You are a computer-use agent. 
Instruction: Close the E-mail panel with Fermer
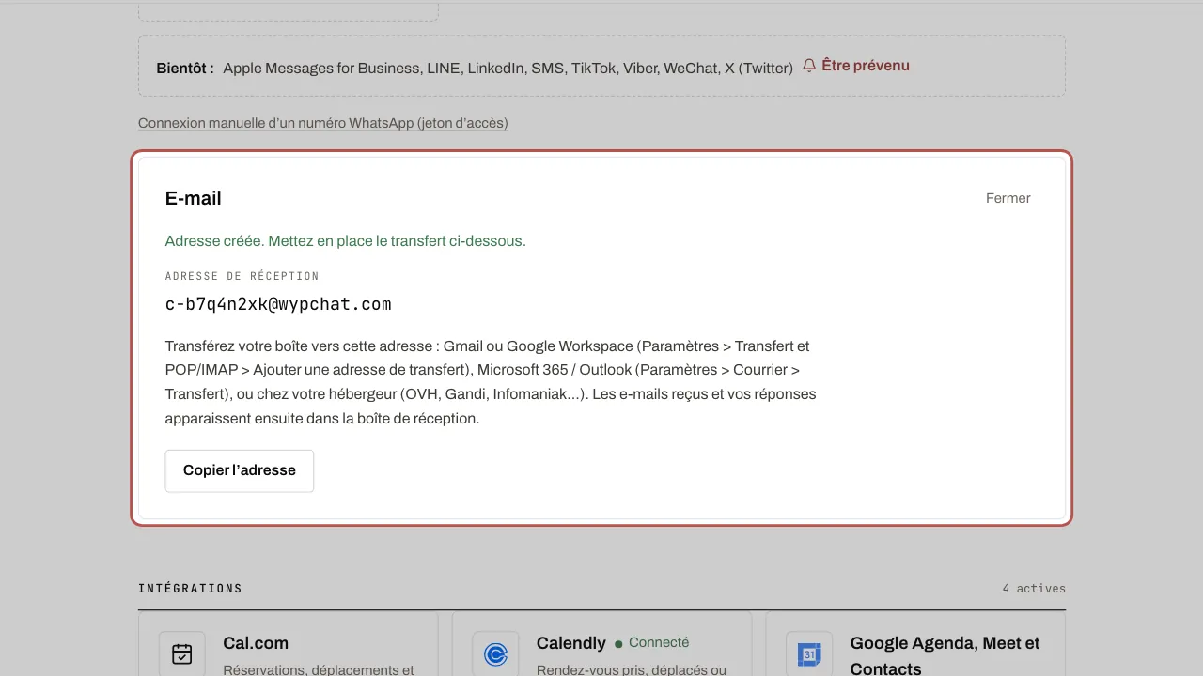pos(1008,198)
